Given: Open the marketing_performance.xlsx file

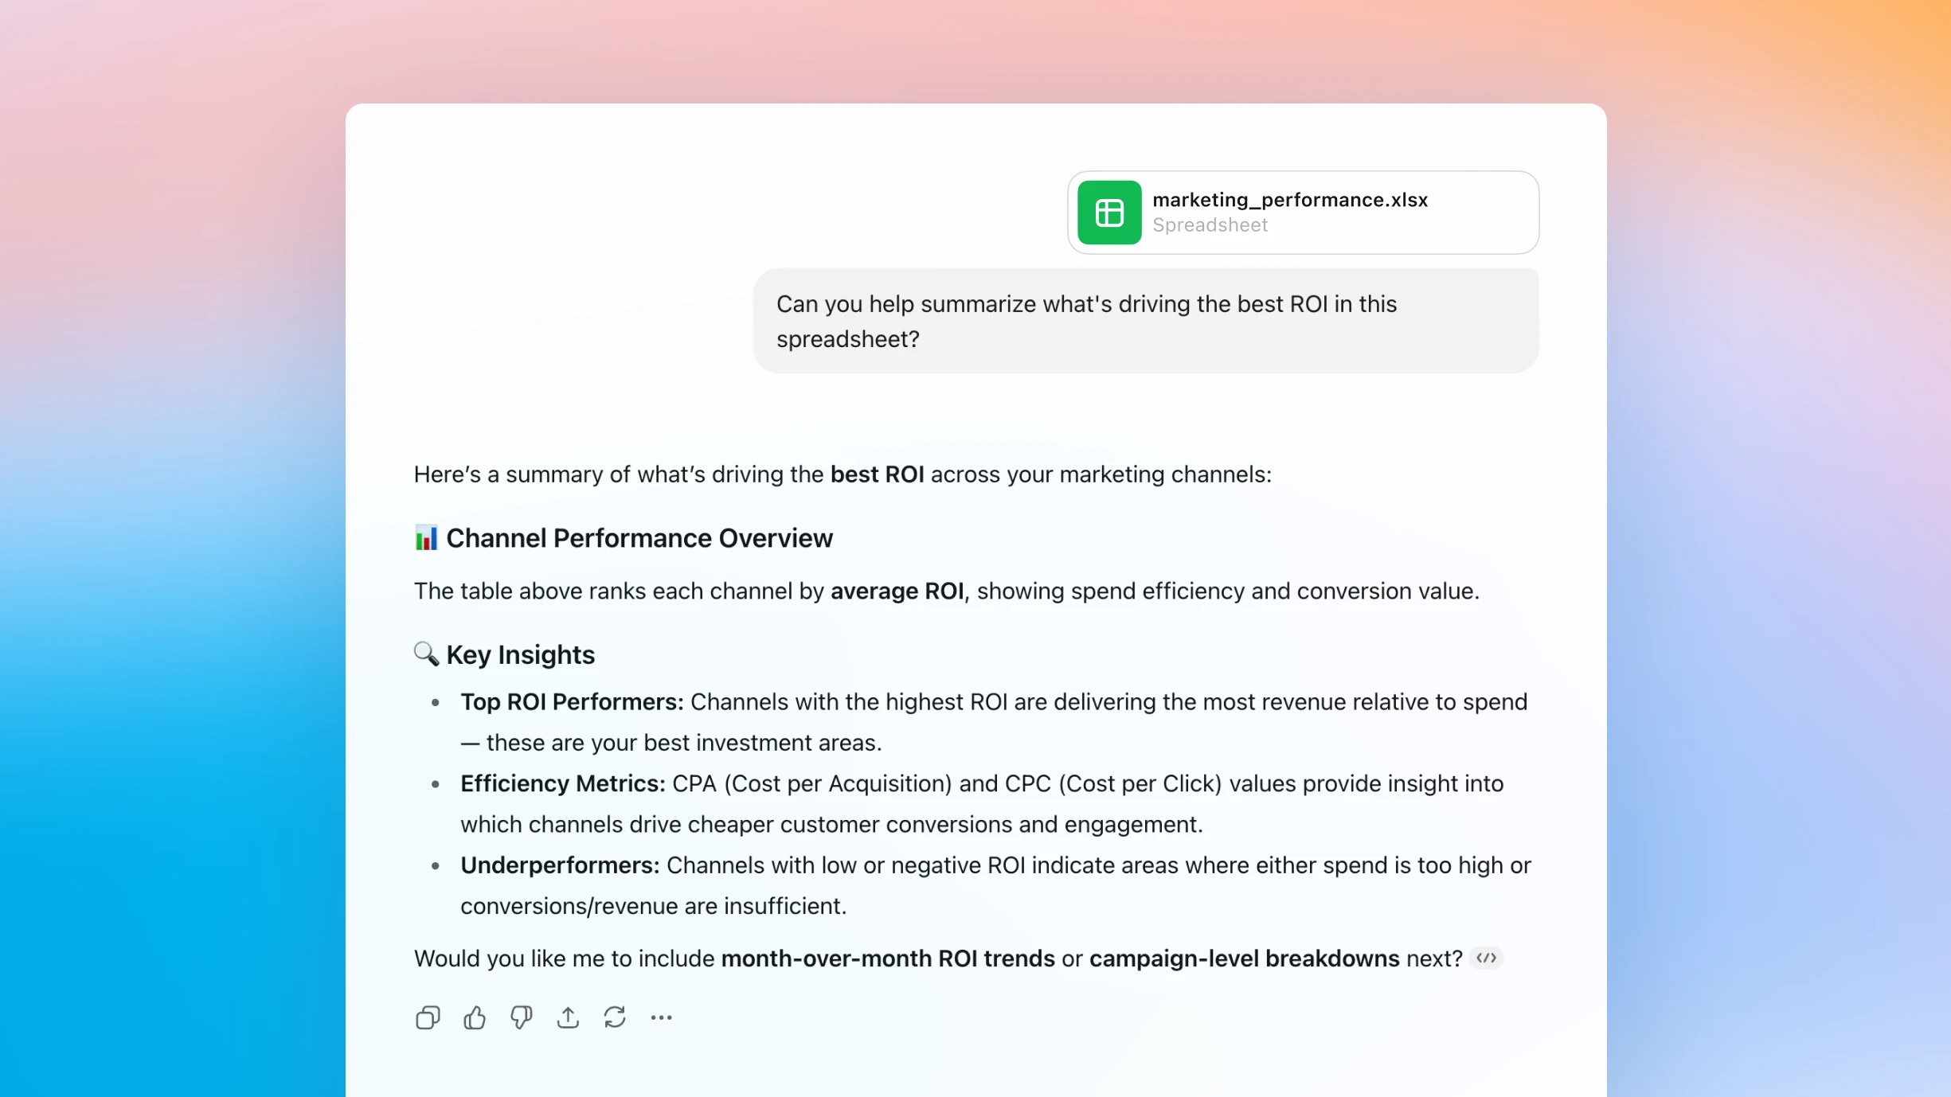Looking at the screenshot, I should [1290, 200].
